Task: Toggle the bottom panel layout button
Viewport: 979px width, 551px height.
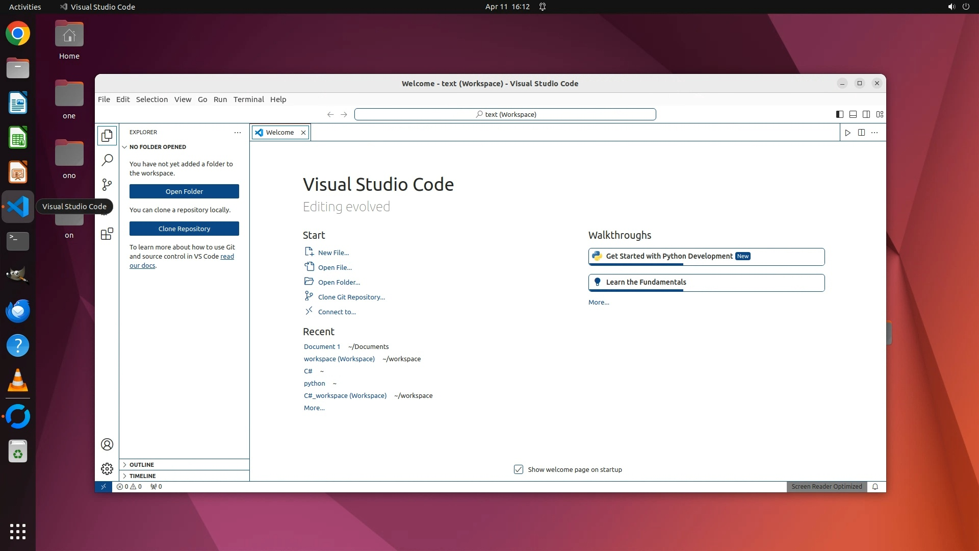Action: point(853,114)
